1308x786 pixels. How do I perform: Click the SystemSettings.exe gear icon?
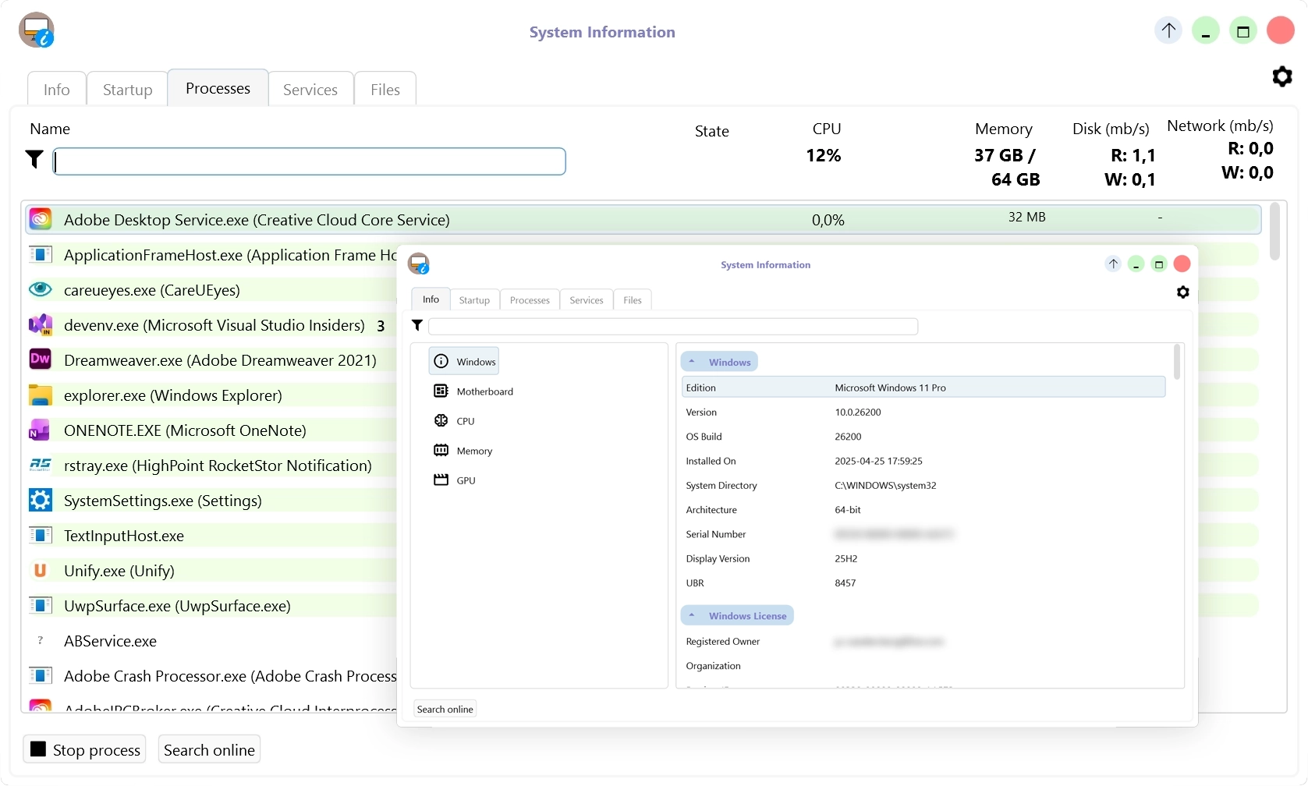coord(41,500)
